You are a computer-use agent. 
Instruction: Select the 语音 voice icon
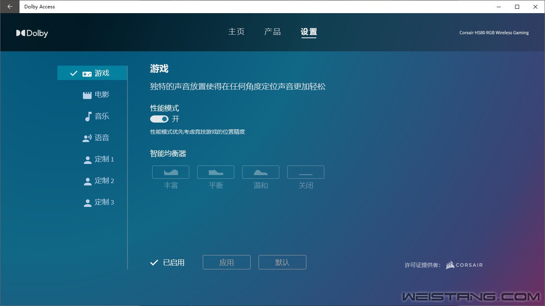pos(87,138)
